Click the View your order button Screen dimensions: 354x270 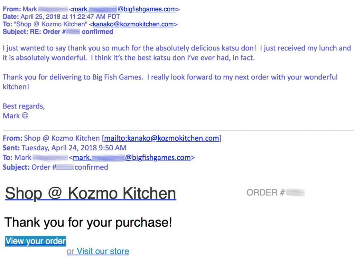(x=36, y=241)
